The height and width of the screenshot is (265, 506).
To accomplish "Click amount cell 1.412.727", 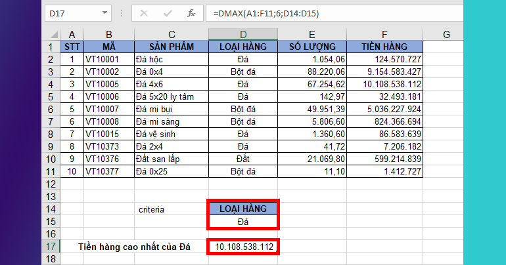I will tap(384, 171).
